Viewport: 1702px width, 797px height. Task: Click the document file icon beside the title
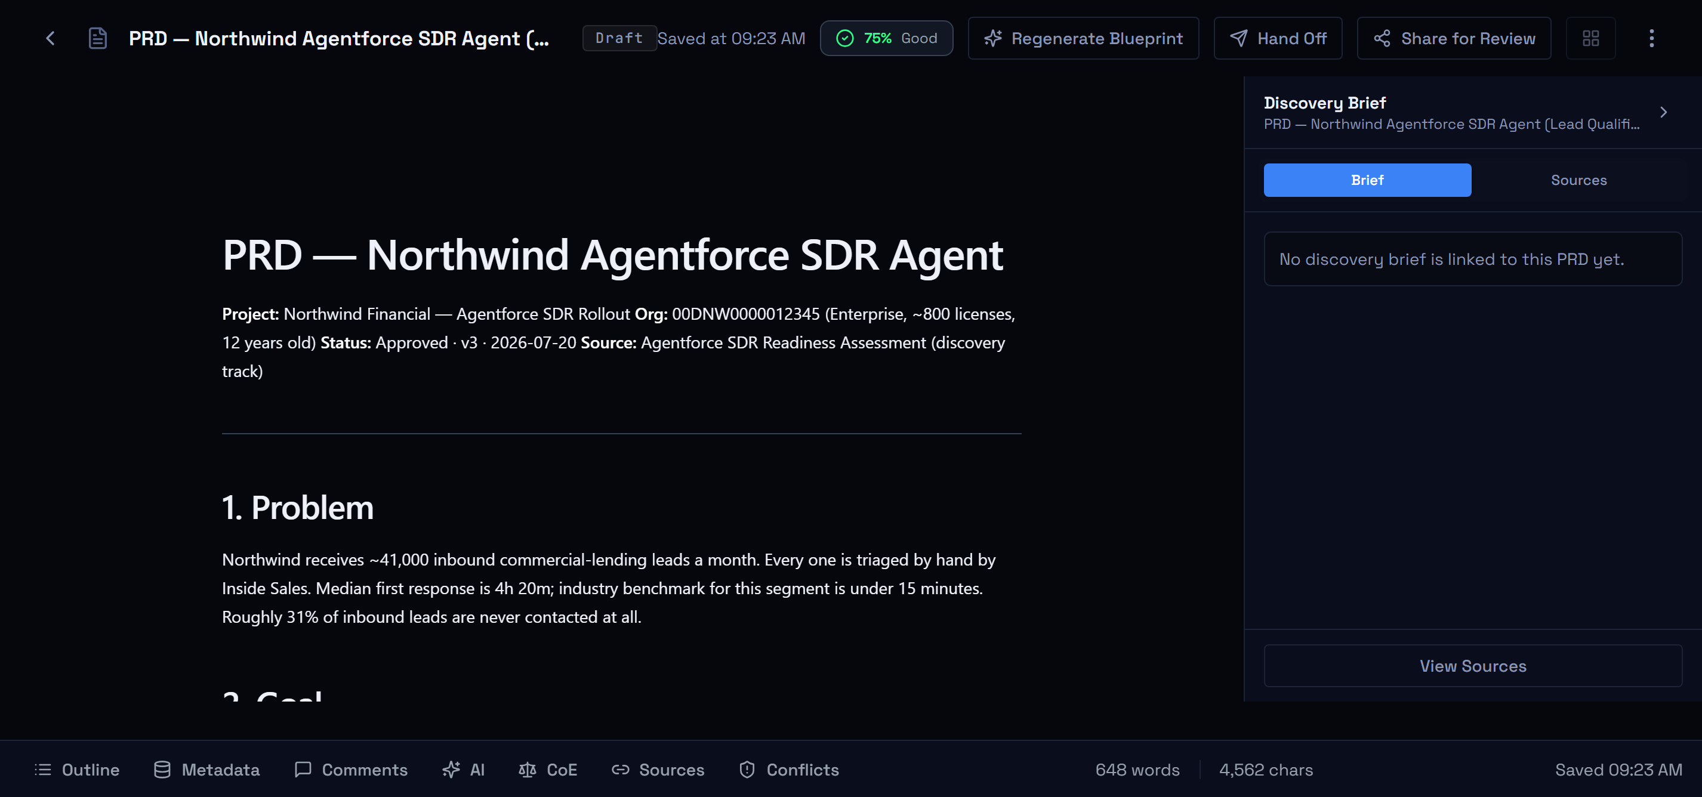(x=98, y=38)
